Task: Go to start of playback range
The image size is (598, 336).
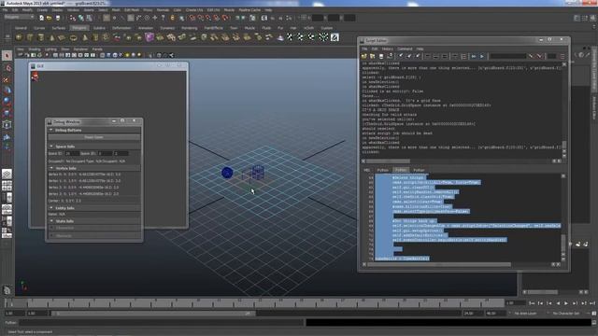Action: (x=532, y=303)
